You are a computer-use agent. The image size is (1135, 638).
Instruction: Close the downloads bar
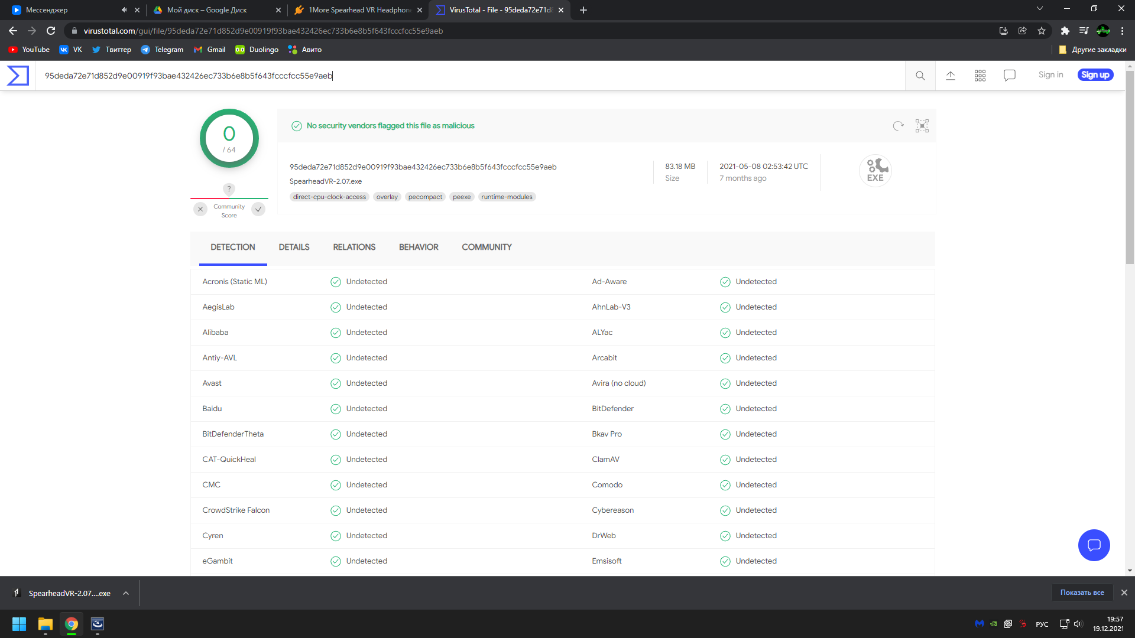[1124, 593]
